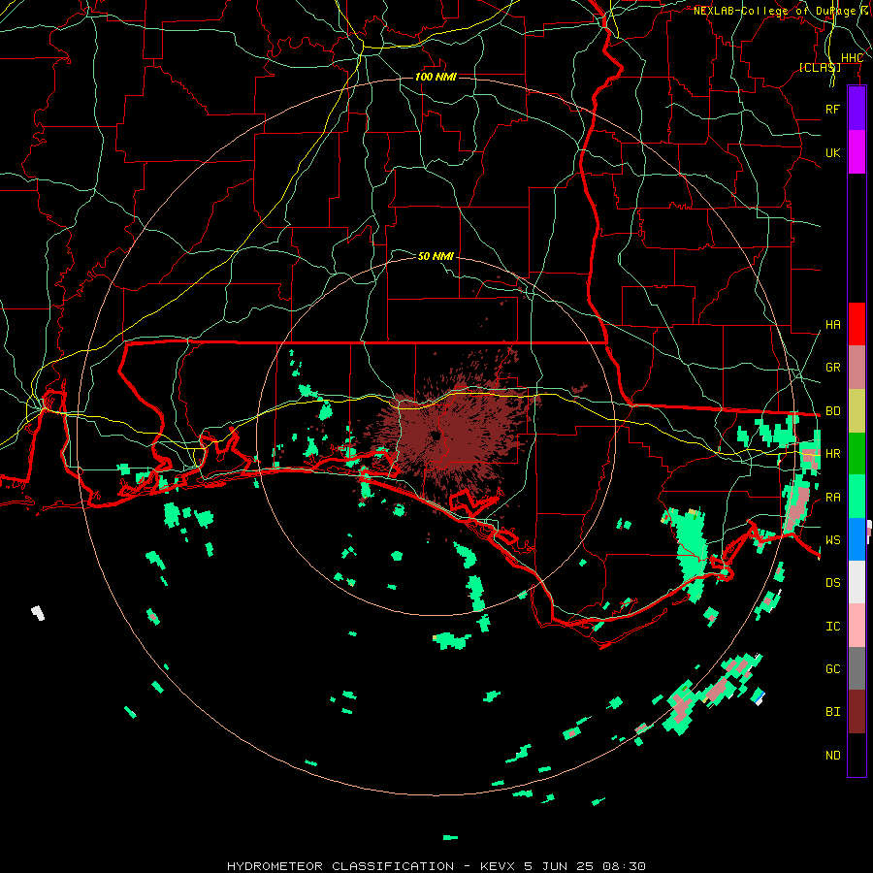Click the HA red legend swatch
873x873 pixels.
tap(857, 324)
